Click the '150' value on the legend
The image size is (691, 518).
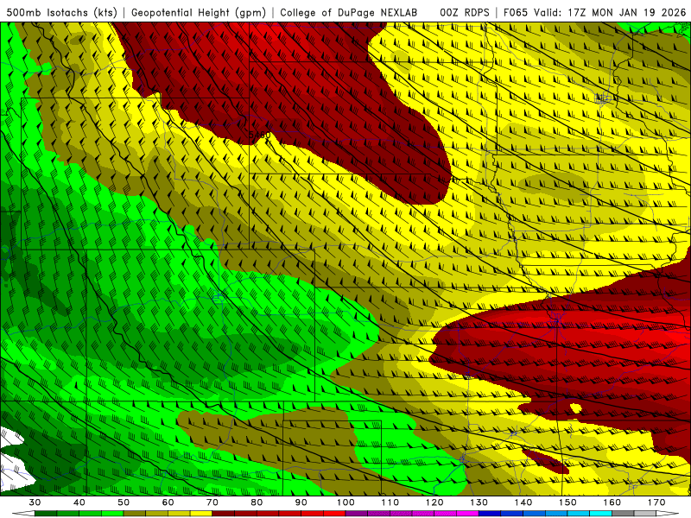tap(567, 502)
